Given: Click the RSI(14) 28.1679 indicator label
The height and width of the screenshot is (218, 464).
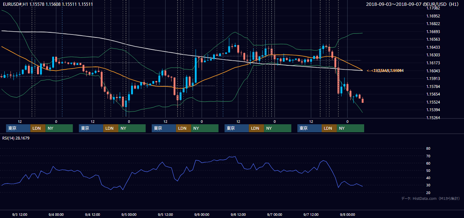Looking at the screenshot, I should [16, 138].
